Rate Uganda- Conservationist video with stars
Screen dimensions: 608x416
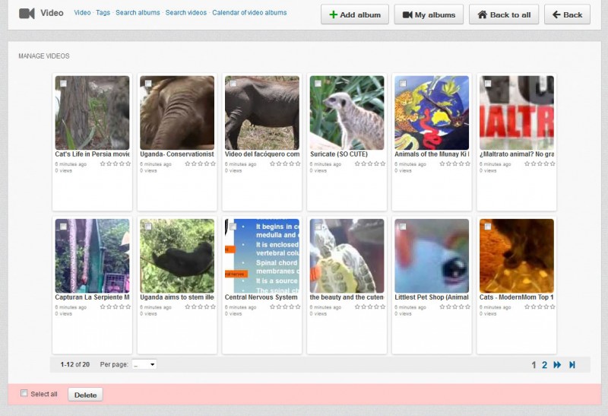click(x=200, y=164)
